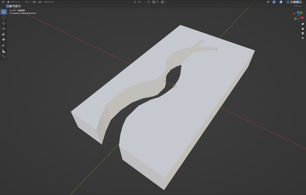This screenshot has width=306, height=195.
Task: Toggle proportional editing button
Action: (x=162, y=2)
